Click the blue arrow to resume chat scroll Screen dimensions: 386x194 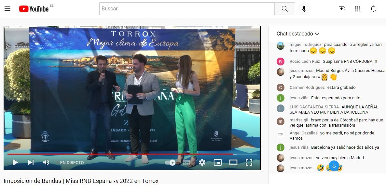point(333,166)
